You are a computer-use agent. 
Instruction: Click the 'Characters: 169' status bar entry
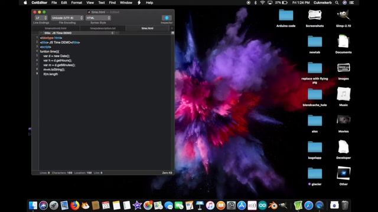tap(62, 173)
